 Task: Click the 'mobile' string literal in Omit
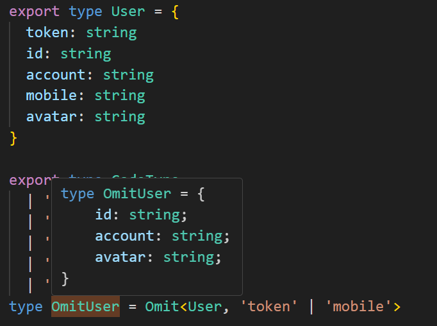358,307
